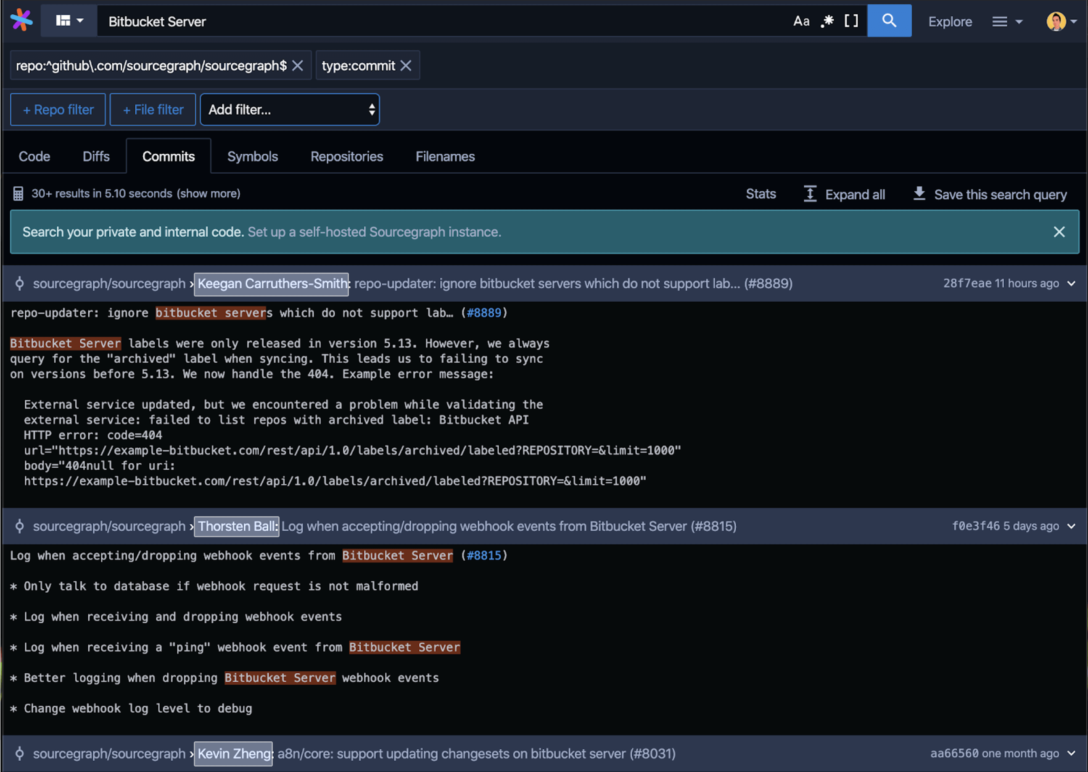1088x772 pixels.
Task: Open commit title Log when accepting/dropping webhook
Action: (x=509, y=526)
